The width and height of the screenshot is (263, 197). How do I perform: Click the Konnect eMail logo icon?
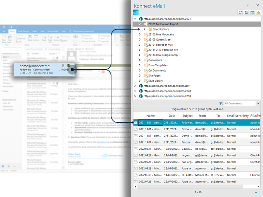coord(136,12)
